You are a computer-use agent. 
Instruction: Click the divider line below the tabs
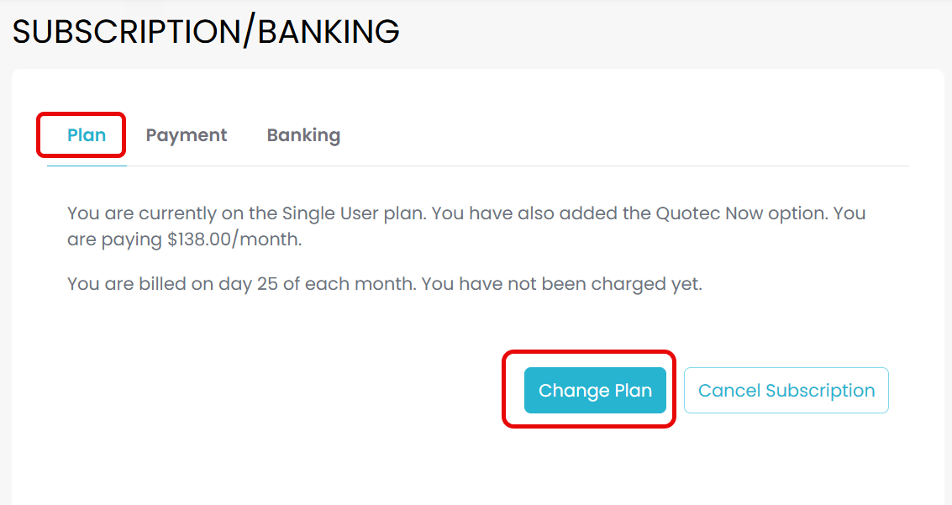point(504,166)
